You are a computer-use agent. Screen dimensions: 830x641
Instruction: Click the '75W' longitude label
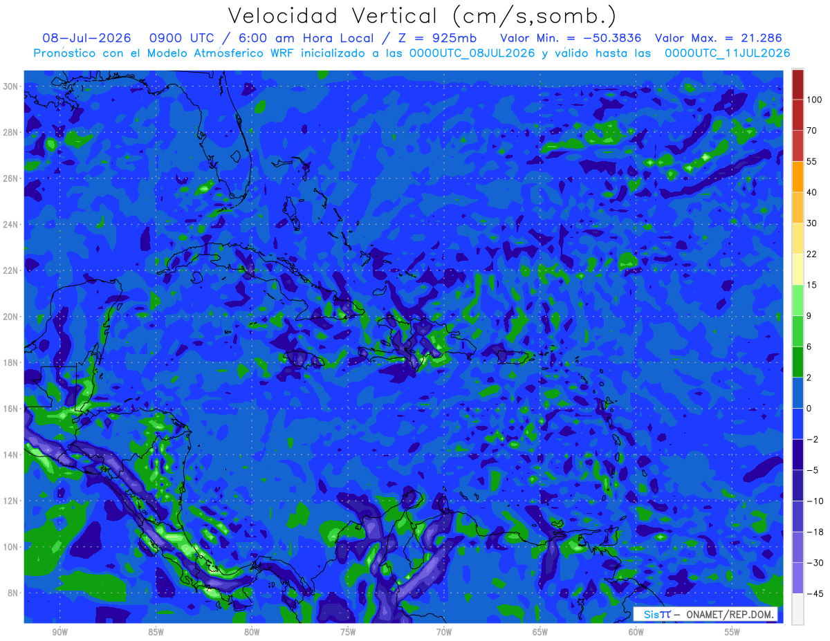pos(348,632)
